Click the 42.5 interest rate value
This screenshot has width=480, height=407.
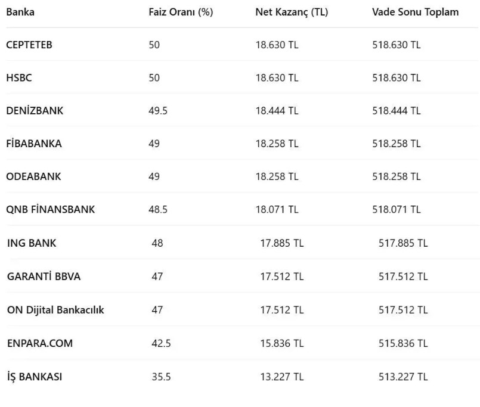tap(161, 343)
